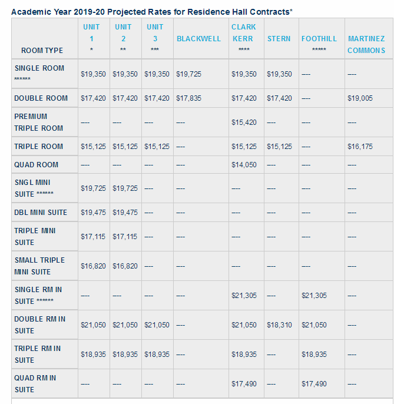
Task: Select Martinez Commons double room $19,005
Action: point(360,98)
